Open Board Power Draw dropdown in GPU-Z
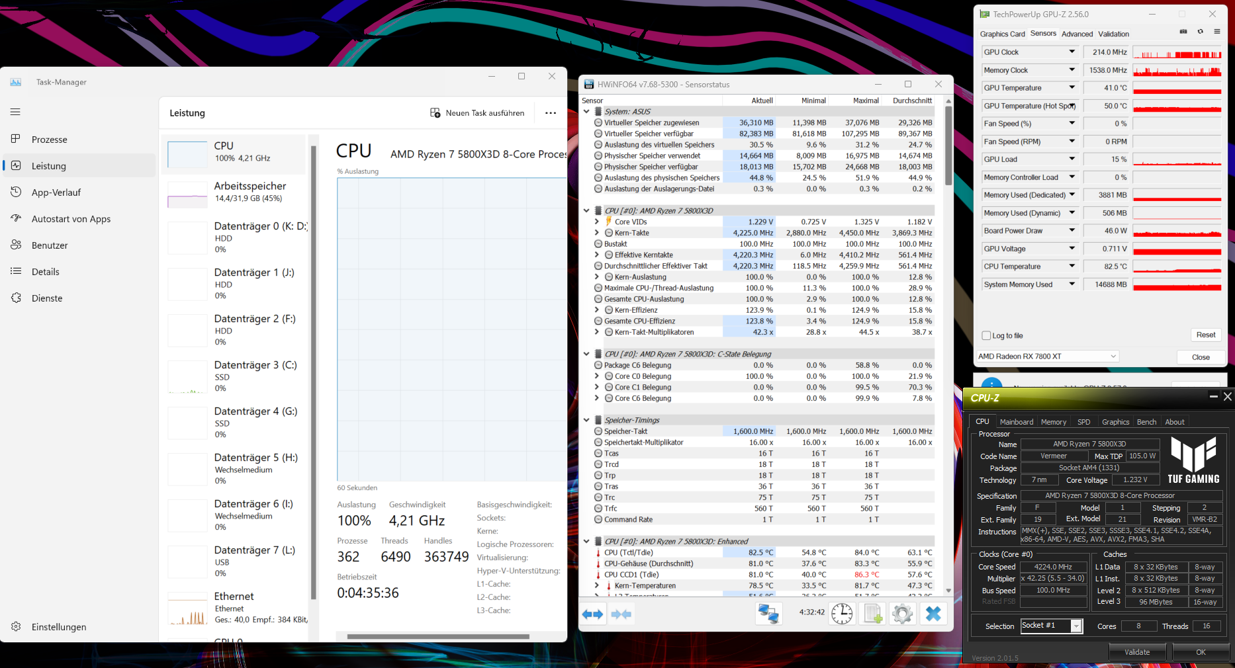This screenshot has width=1235, height=668. (1072, 231)
